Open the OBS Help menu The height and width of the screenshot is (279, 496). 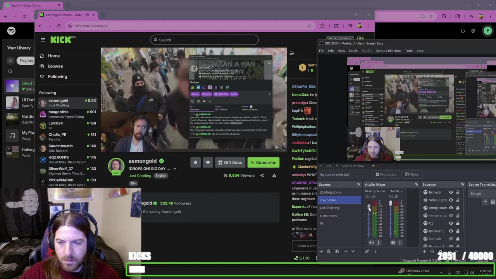[x=421, y=51]
